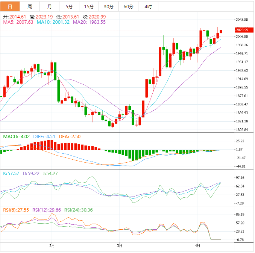Select the MA20: 1983.55 legend label

click(x=89, y=22)
